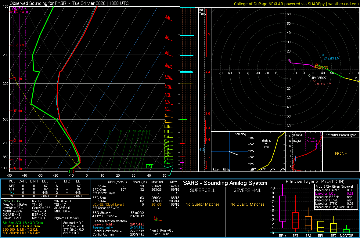Click the 'MeanW = 1.9g/kg' value

14,204
